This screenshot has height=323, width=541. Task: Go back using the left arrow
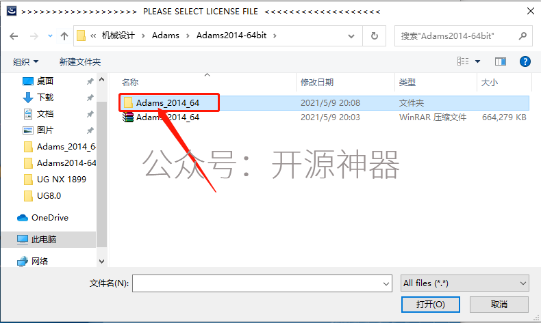pos(14,36)
